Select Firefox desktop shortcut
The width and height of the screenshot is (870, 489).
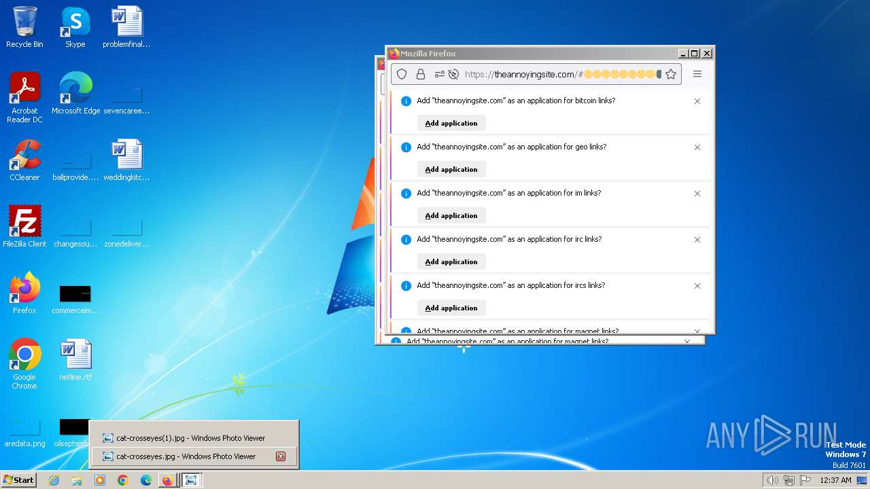coord(24,293)
